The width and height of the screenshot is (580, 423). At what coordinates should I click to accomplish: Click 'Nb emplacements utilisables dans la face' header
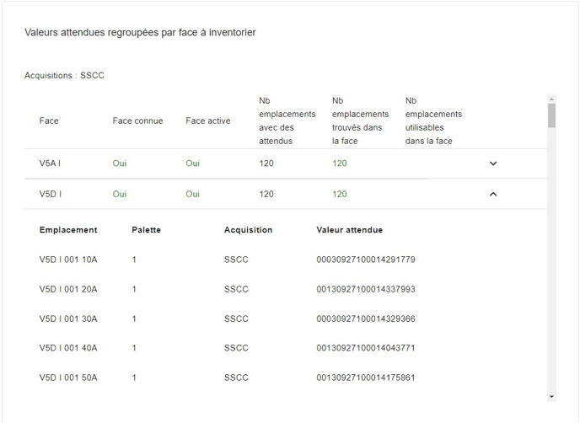point(433,120)
